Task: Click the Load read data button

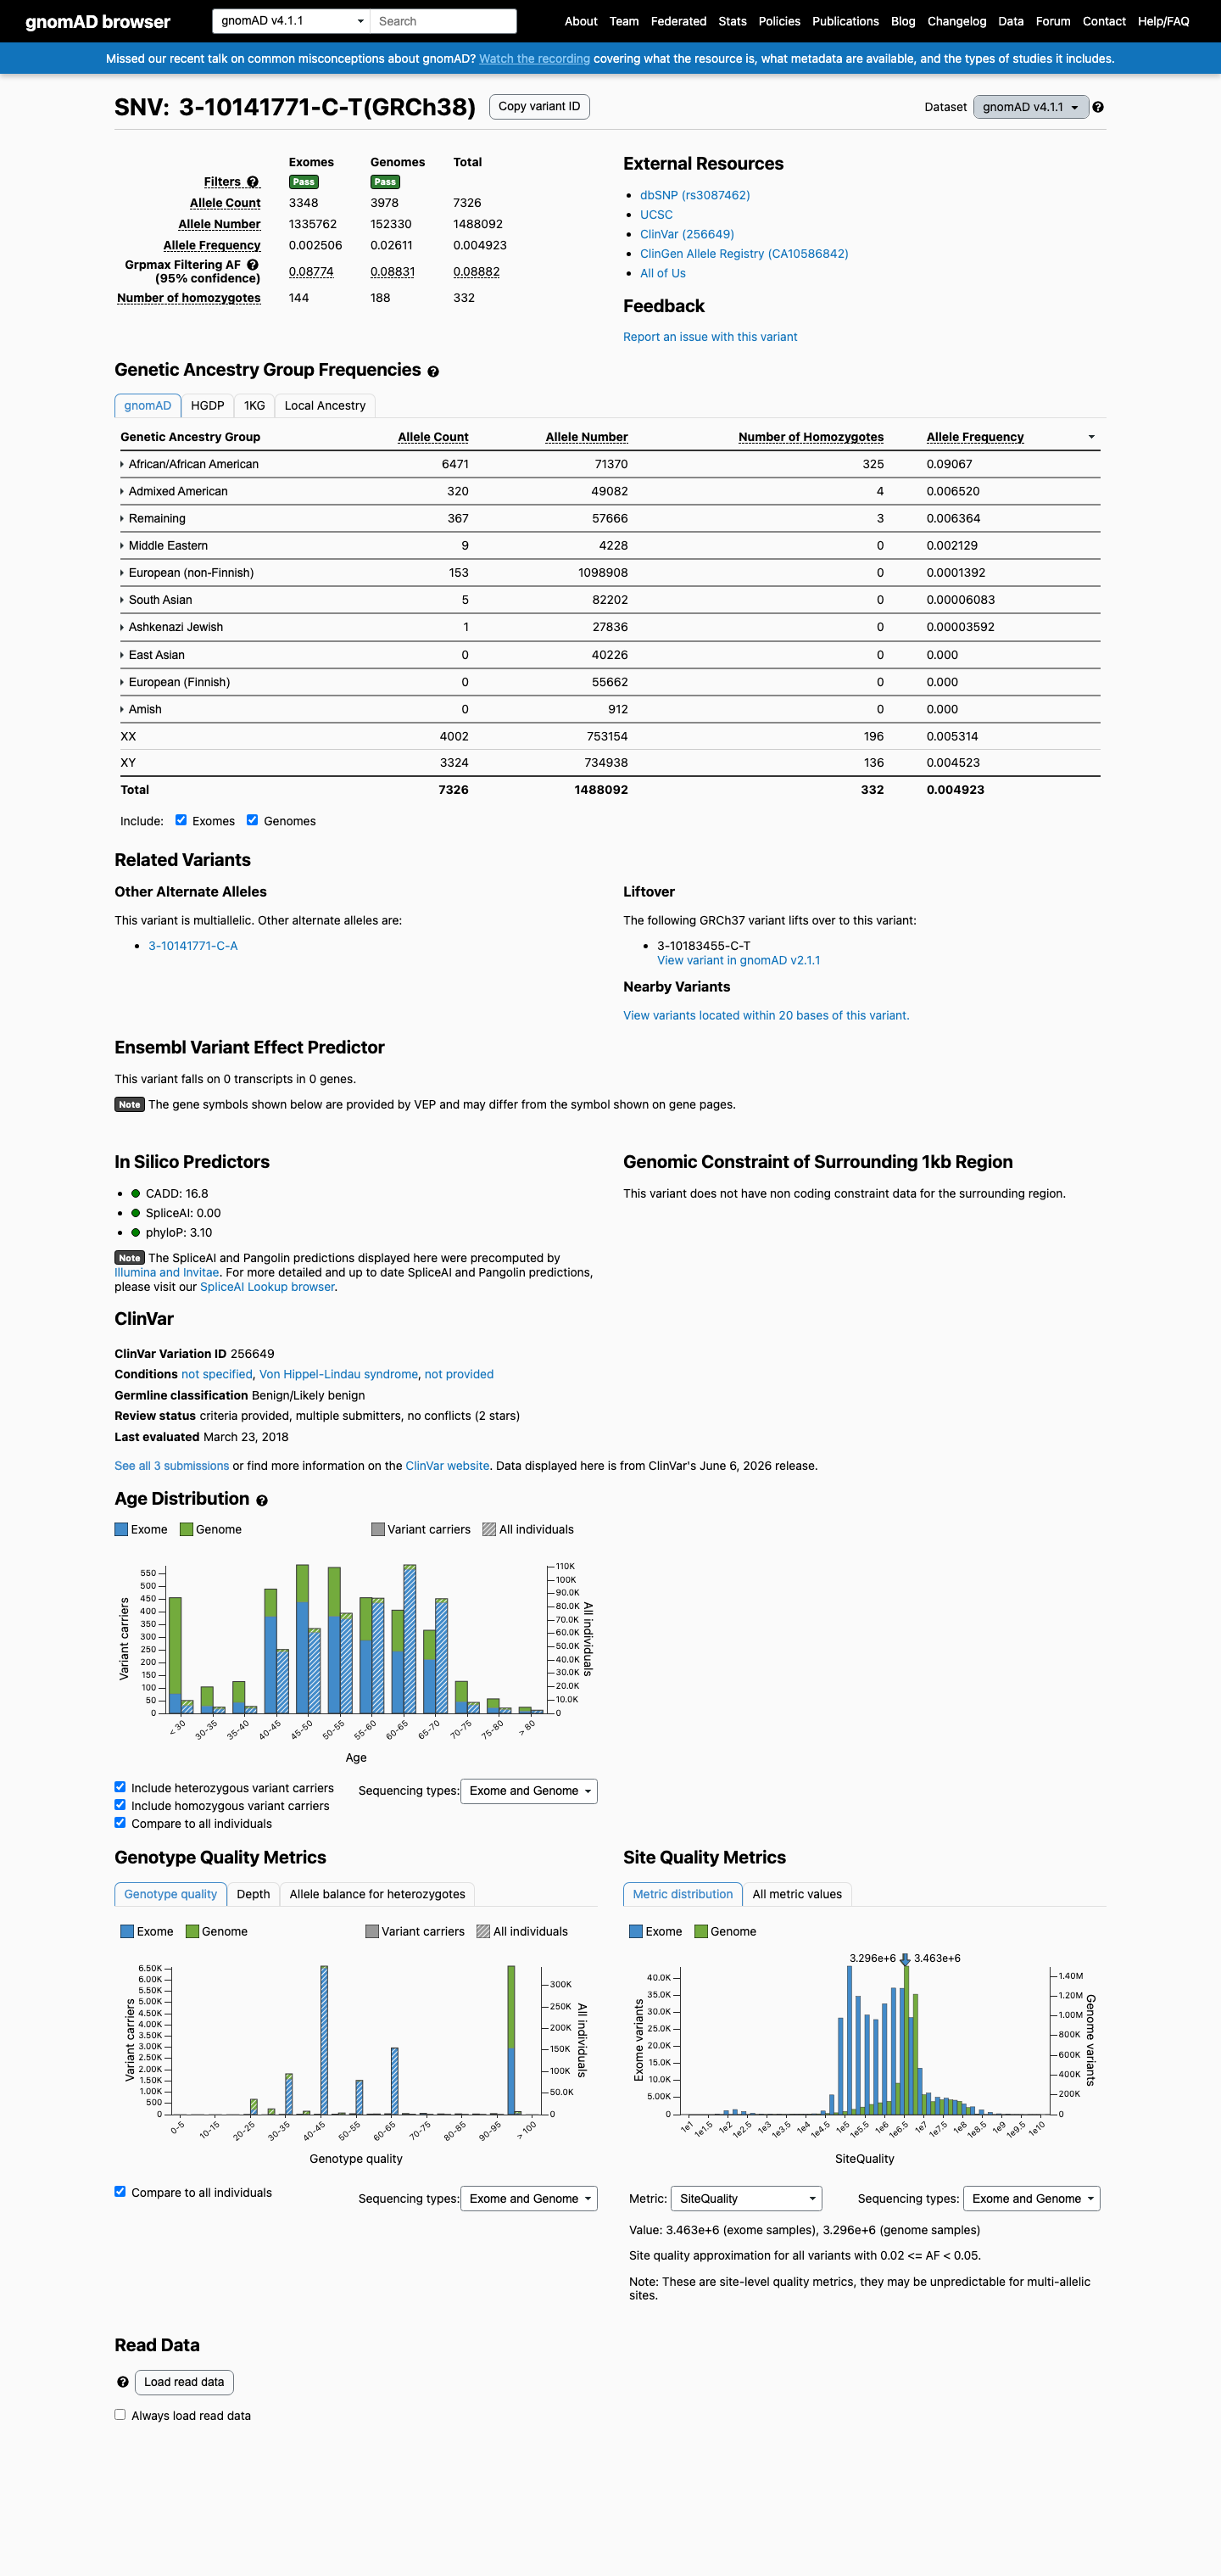Action: pyautogui.click(x=184, y=2382)
